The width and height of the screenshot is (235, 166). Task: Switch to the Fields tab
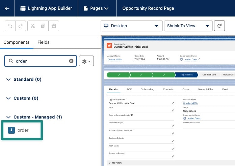44,42
